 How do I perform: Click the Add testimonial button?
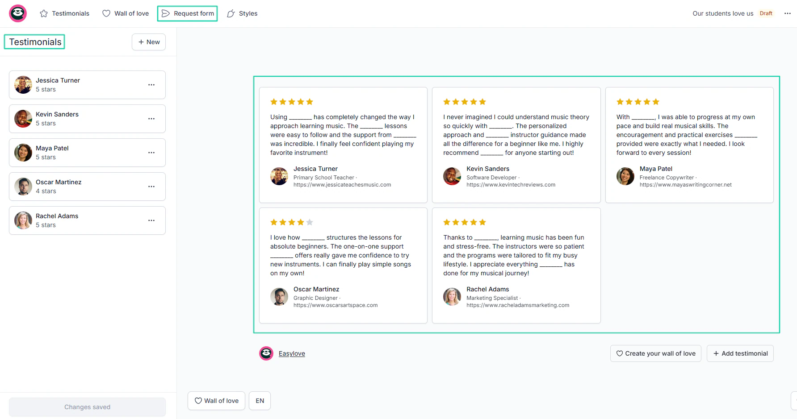(740, 353)
